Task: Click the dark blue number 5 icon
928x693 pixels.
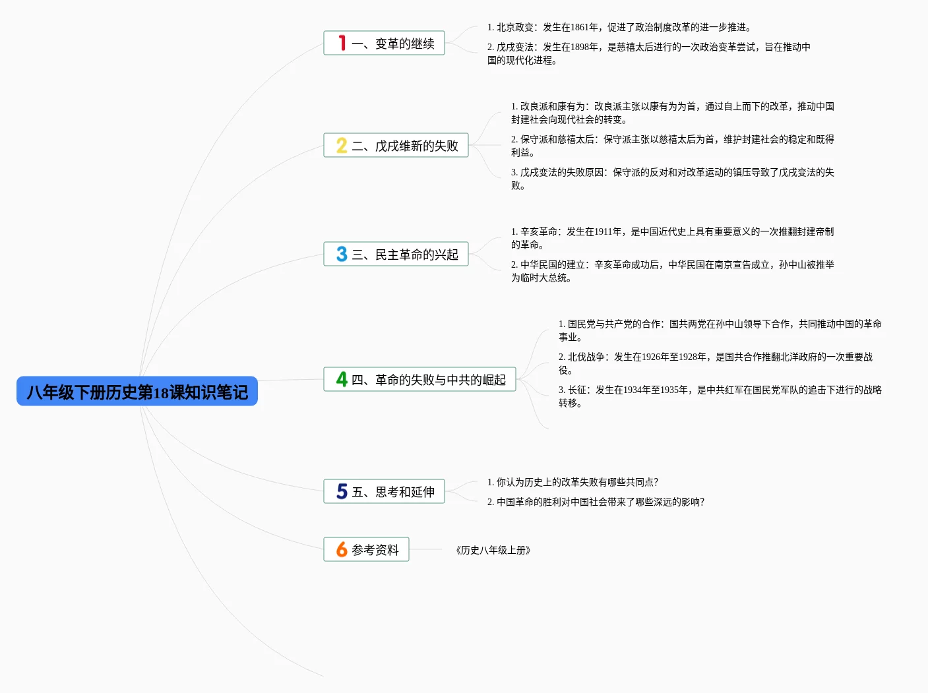Action: 342,491
